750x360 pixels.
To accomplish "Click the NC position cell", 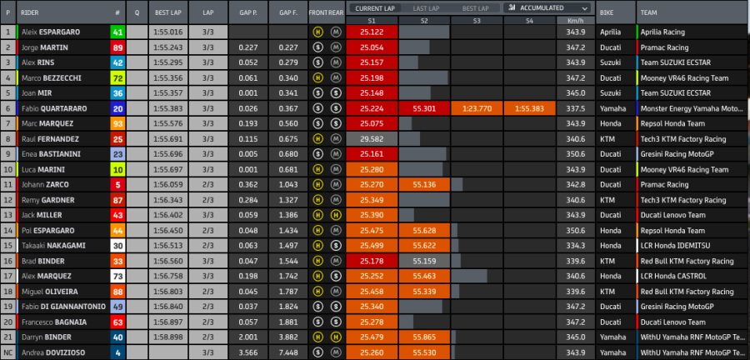I will tap(7, 352).
